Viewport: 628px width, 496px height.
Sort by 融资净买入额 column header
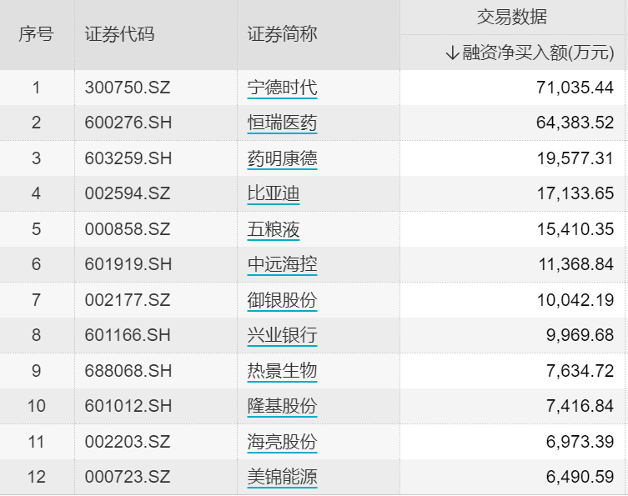pos(530,53)
